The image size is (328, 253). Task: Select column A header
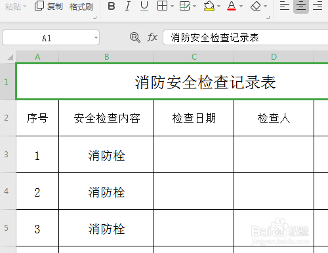point(37,57)
